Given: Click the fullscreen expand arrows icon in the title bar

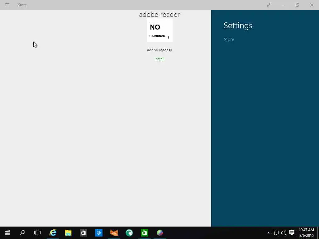Looking at the screenshot, I should point(269,5).
